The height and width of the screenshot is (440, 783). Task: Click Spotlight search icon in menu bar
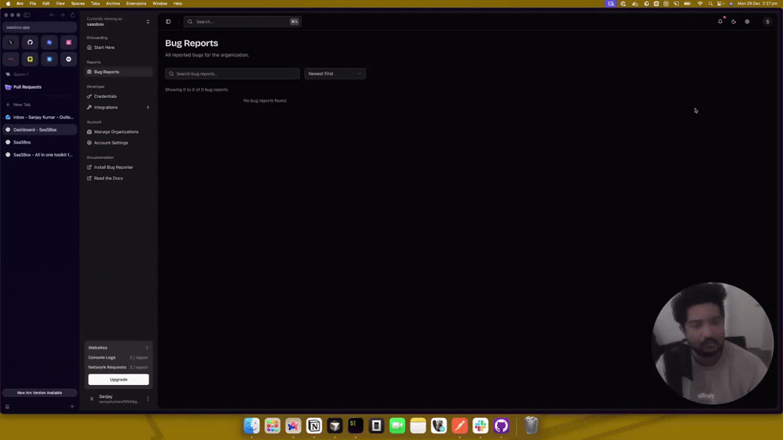click(710, 4)
